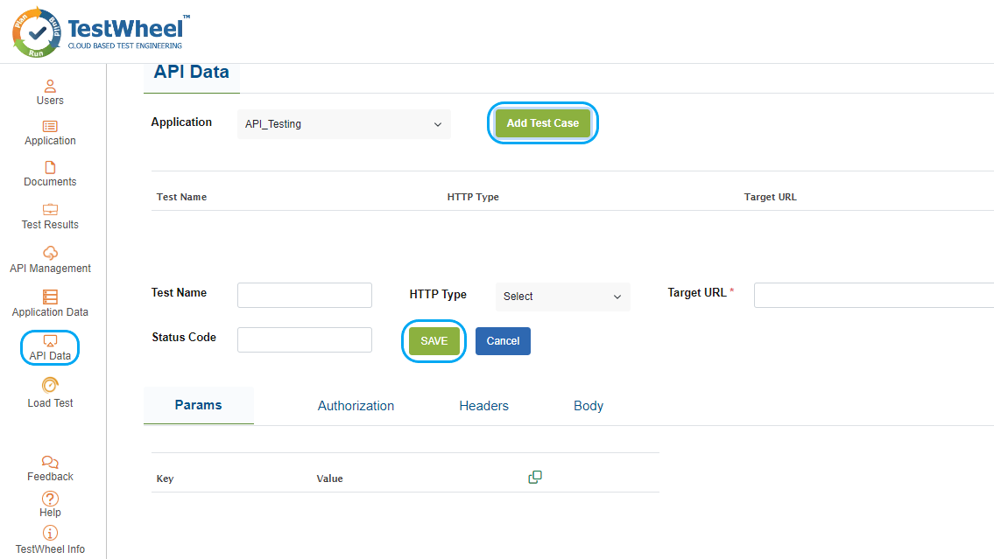Screen dimensions: 994x559
Task: Click the Add Test Case button
Action: pyautogui.click(x=543, y=123)
